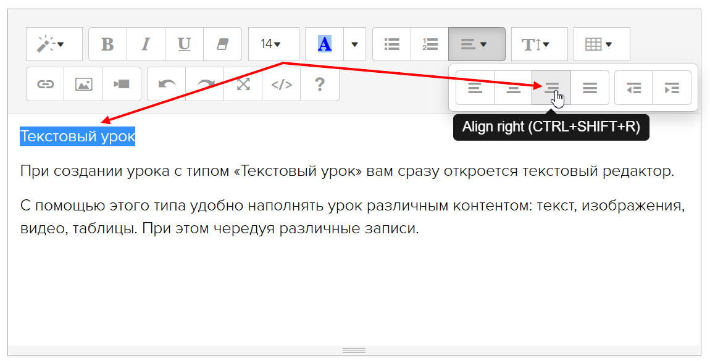Toggle bold formatting
Image resolution: width=710 pixels, height=361 pixels.
(x=107, y=44)
